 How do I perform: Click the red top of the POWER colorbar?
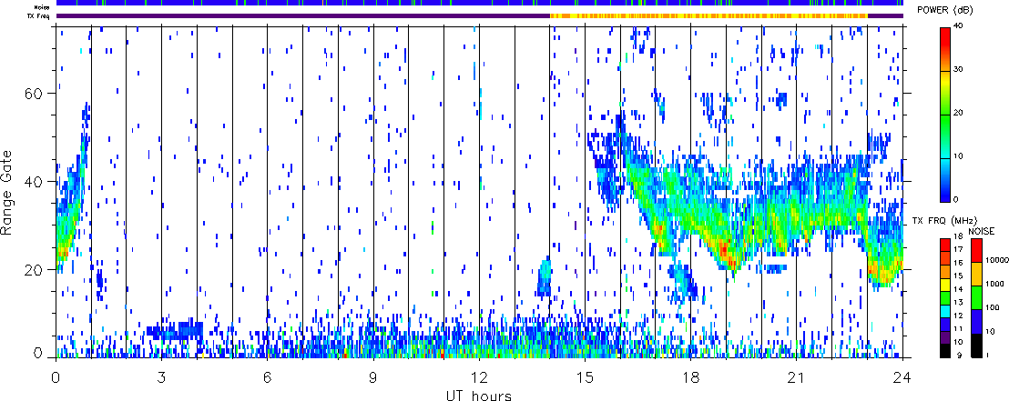coord(947,32)
